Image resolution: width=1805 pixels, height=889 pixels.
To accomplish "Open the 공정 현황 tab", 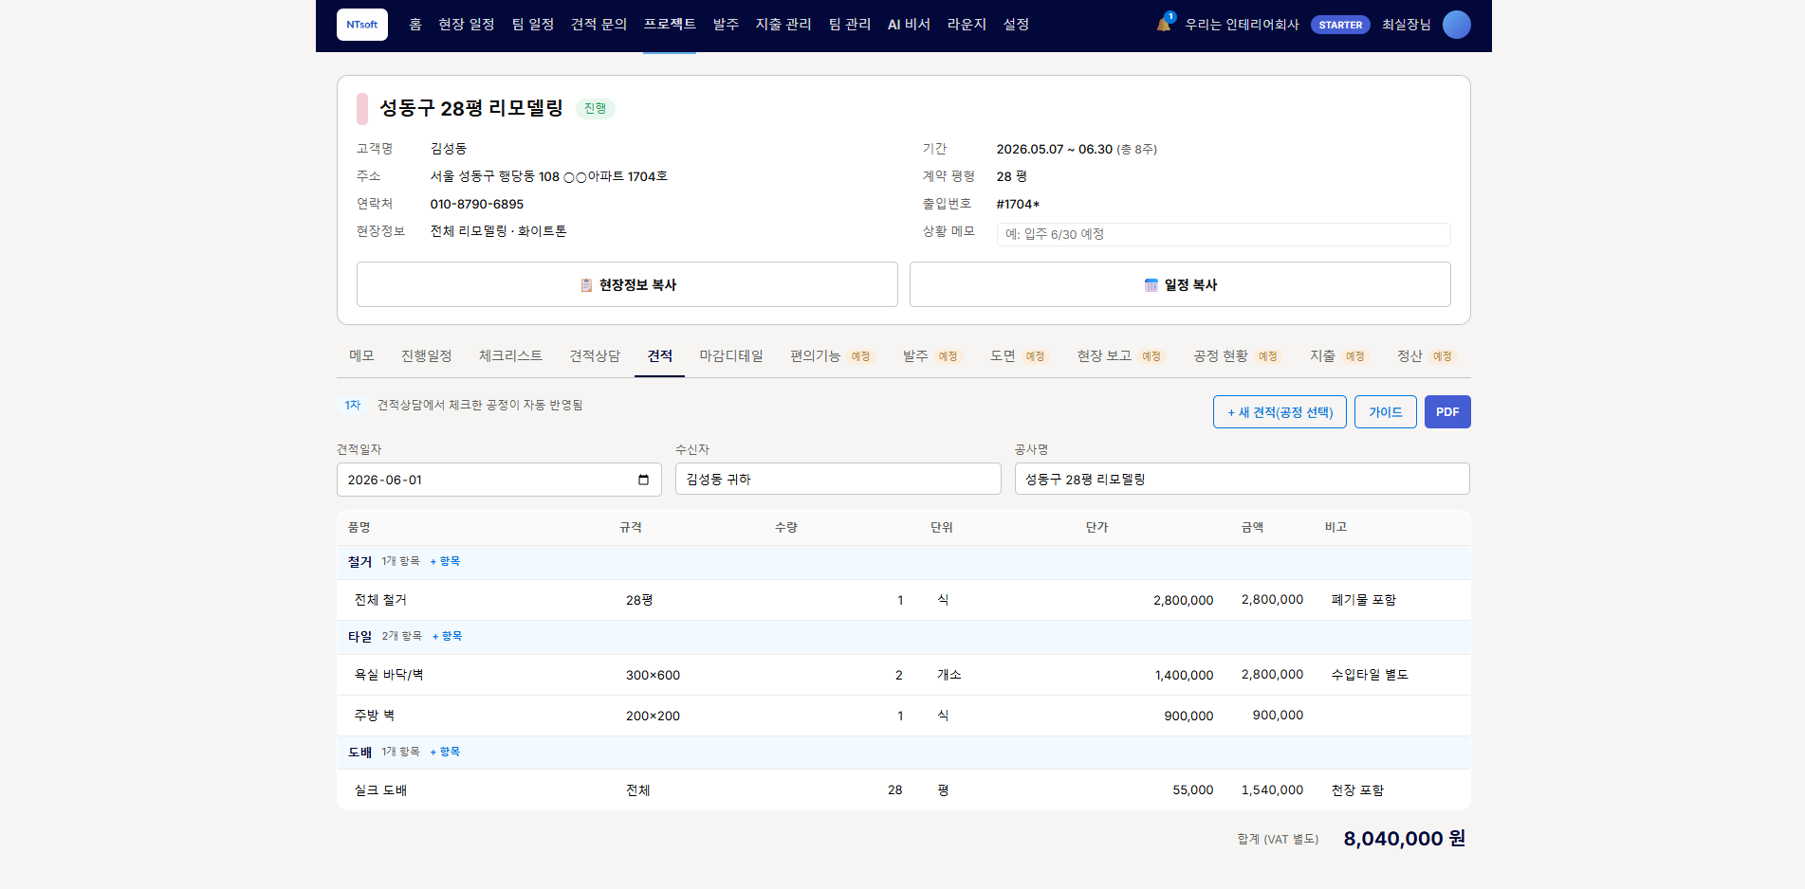I will point(1236,356).
